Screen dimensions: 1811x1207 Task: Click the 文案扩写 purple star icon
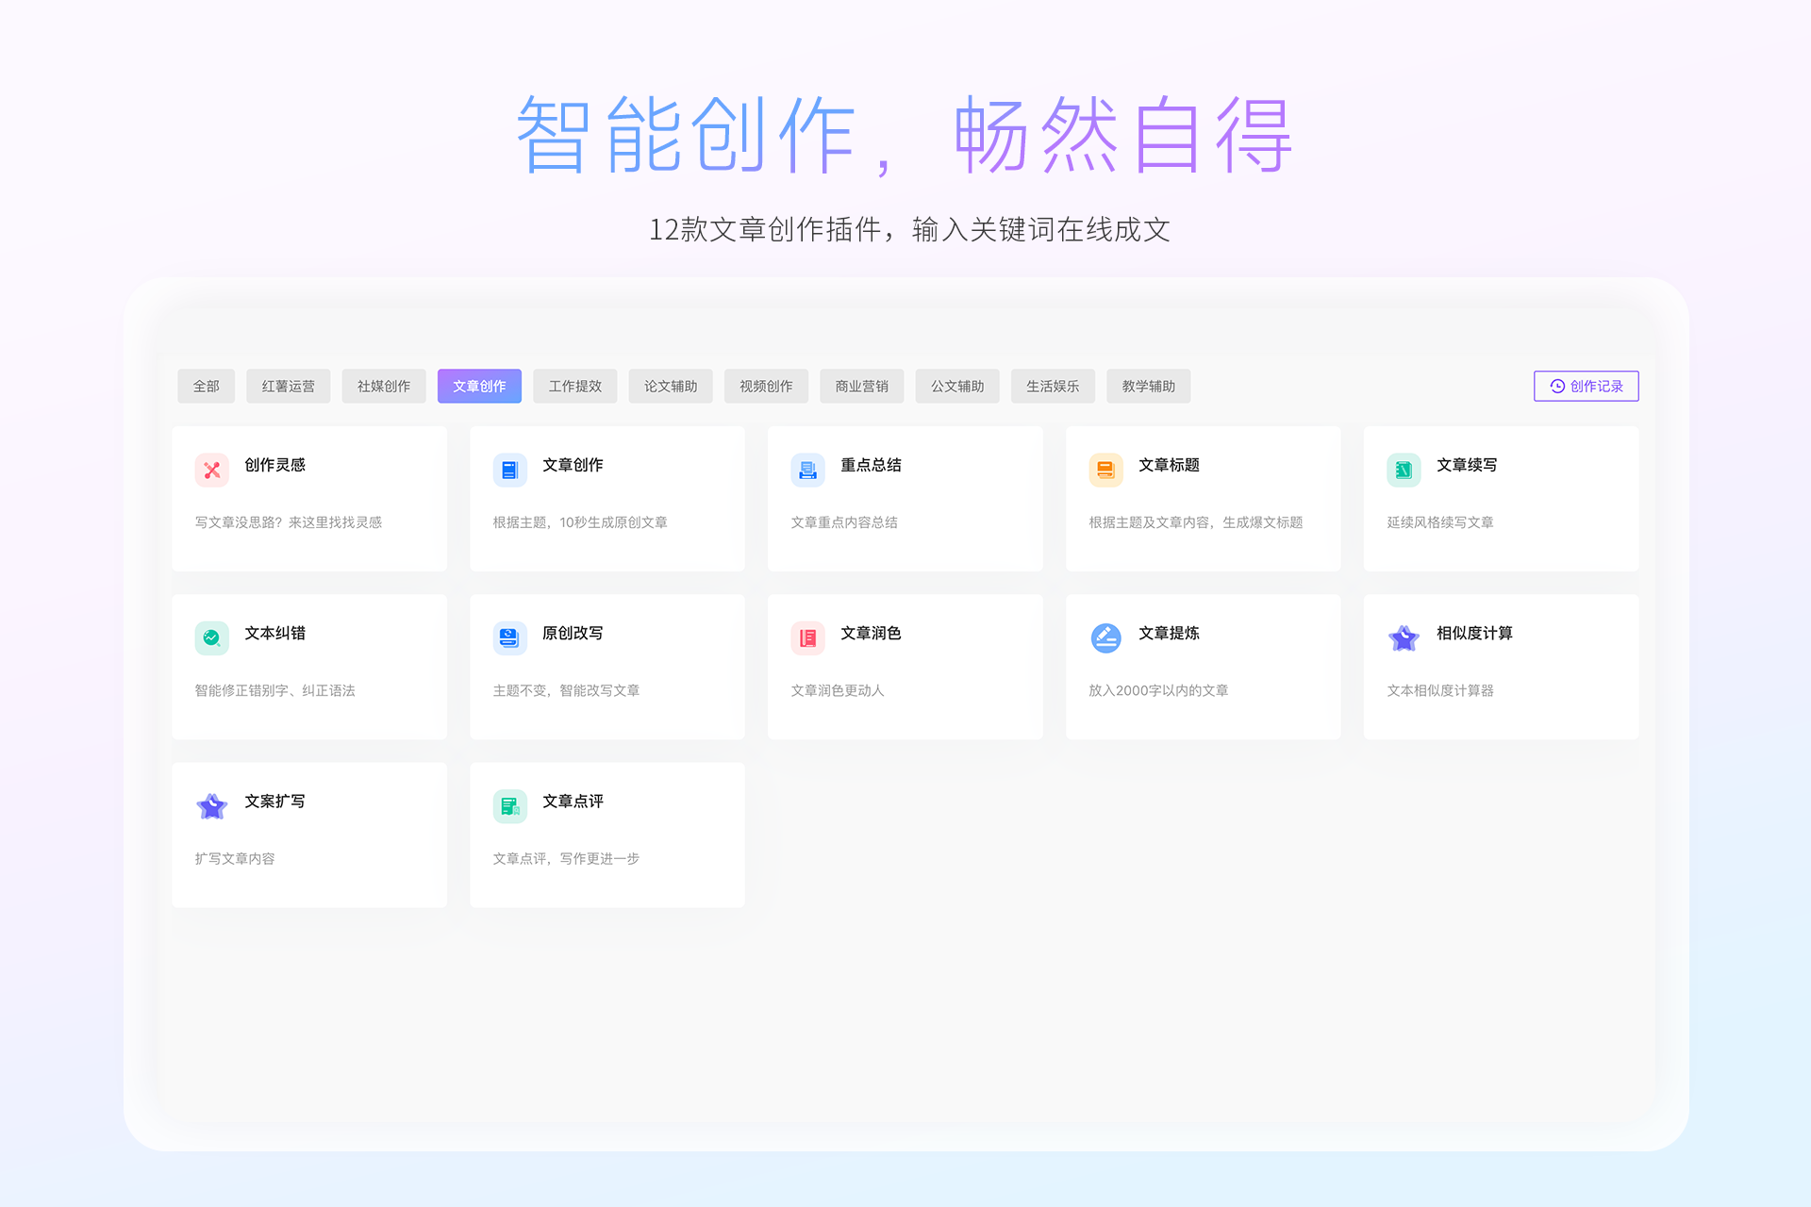(x=211, y=806)
